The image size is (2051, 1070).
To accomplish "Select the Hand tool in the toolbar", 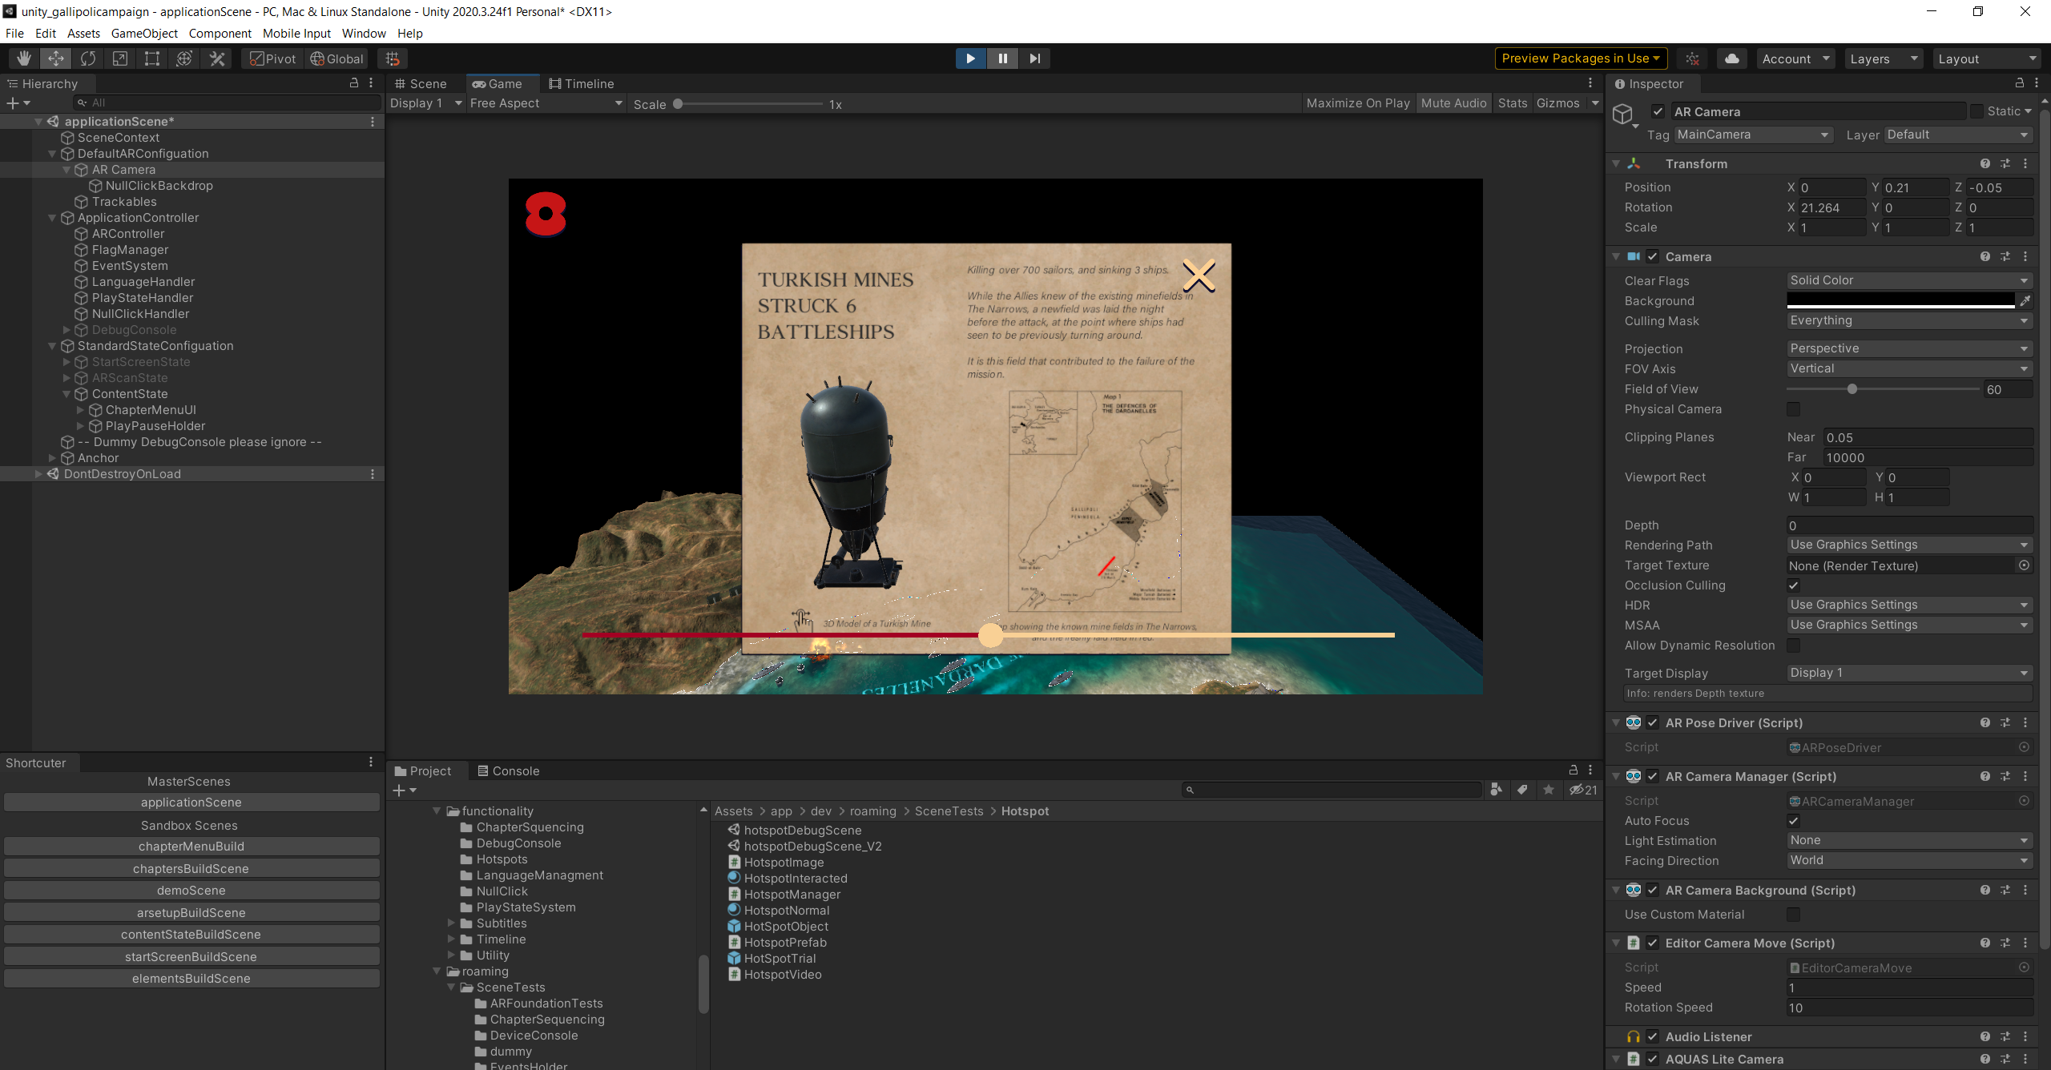I will click(x=24, y=58).
